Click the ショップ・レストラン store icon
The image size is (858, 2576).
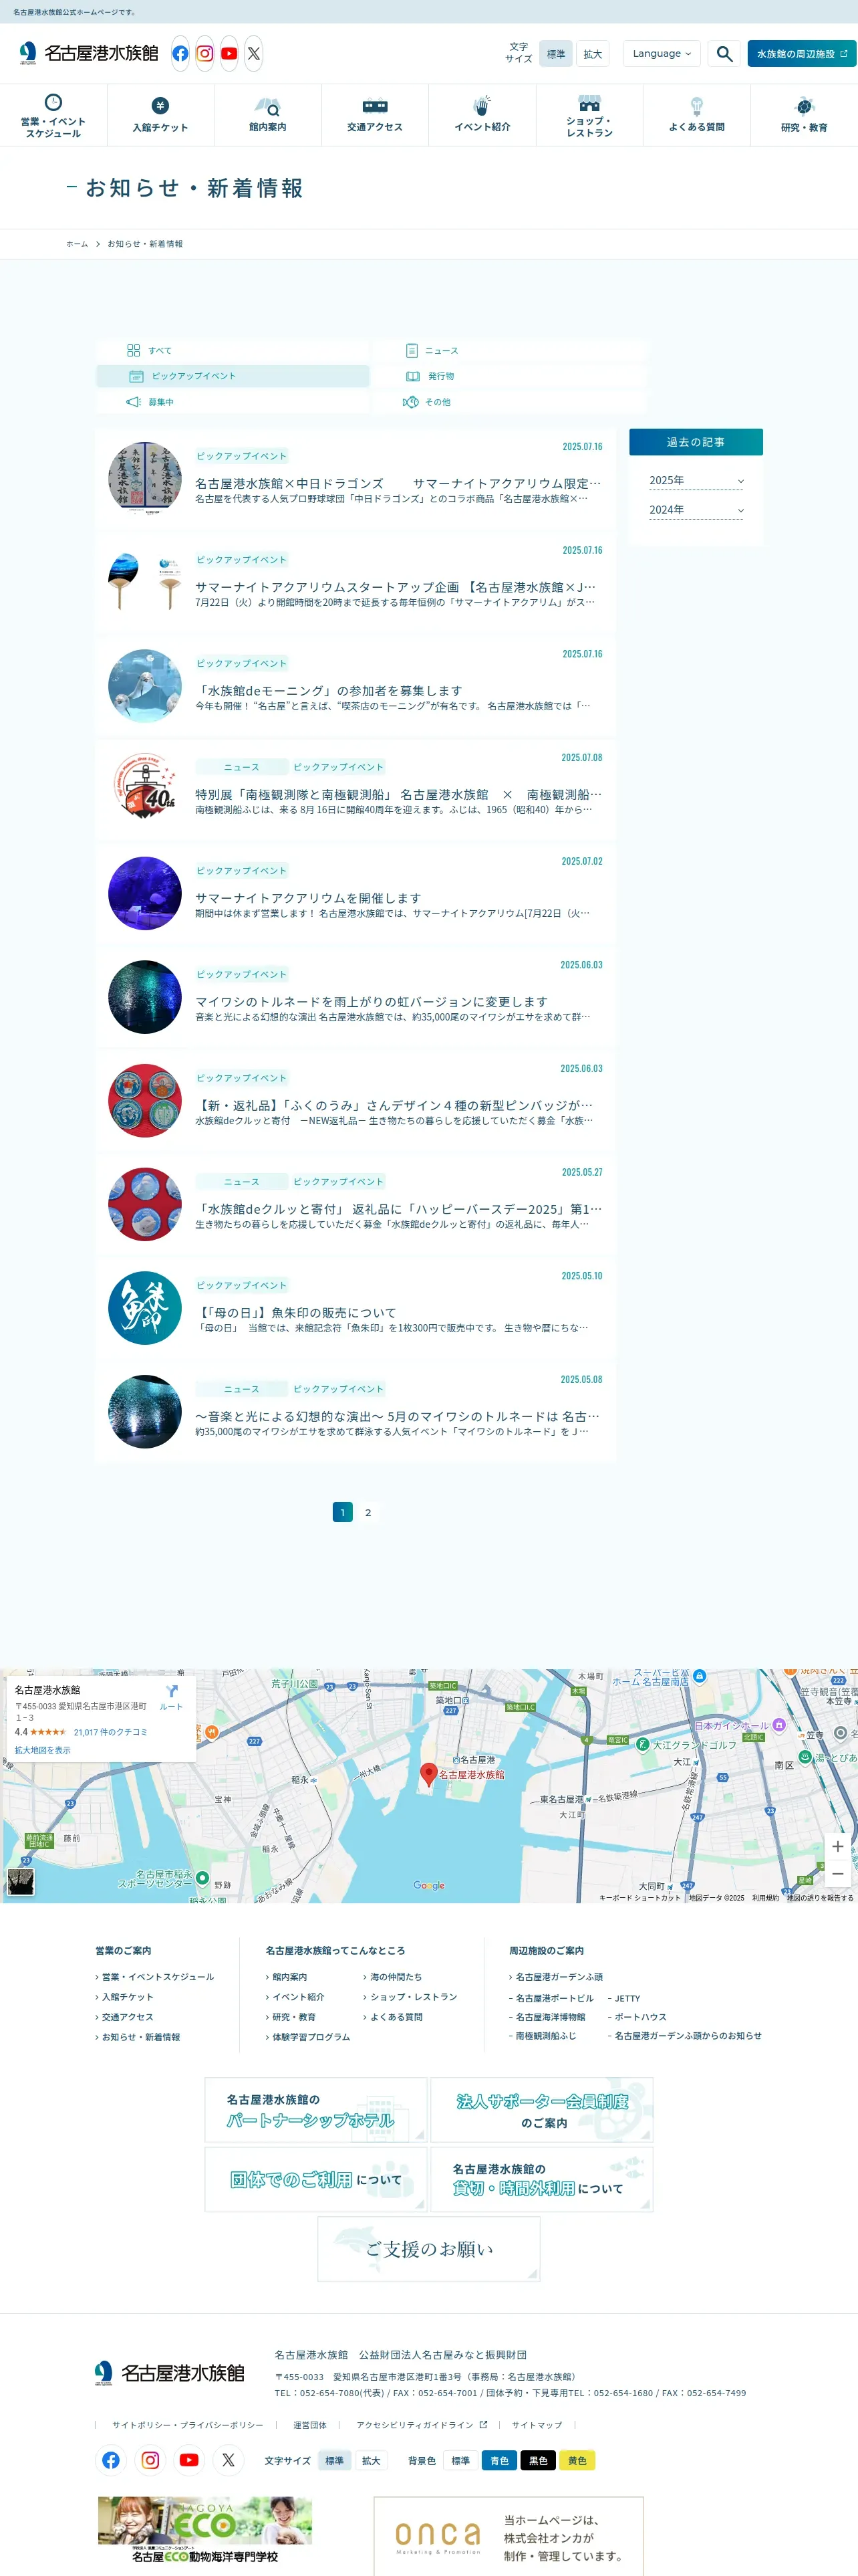click(x=589, y=103)
